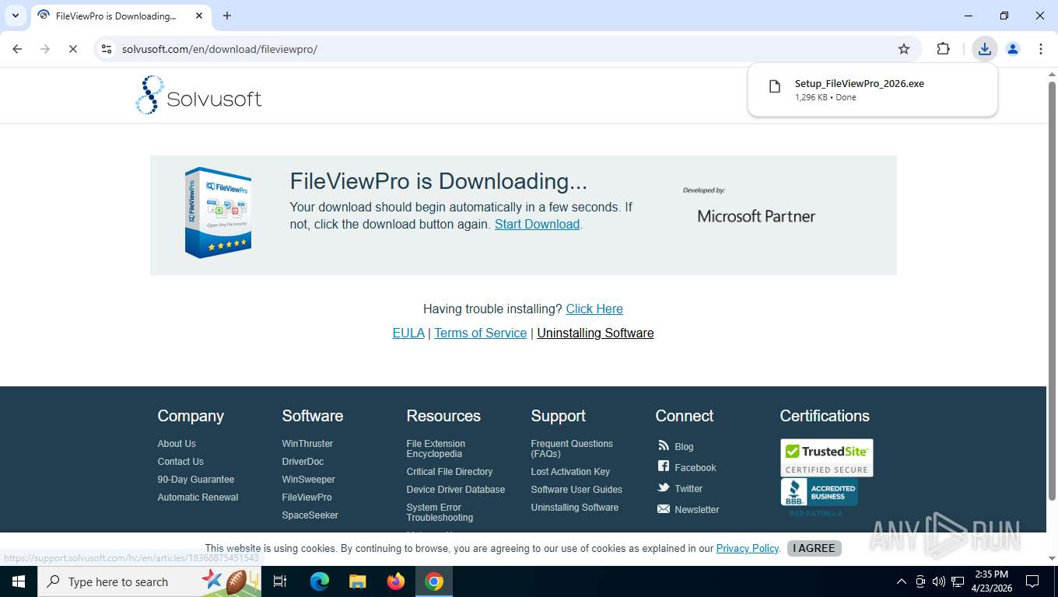Screen dimensions: 1058x597
Task: Open the Windows Start menu
Action: pos(18,581)
